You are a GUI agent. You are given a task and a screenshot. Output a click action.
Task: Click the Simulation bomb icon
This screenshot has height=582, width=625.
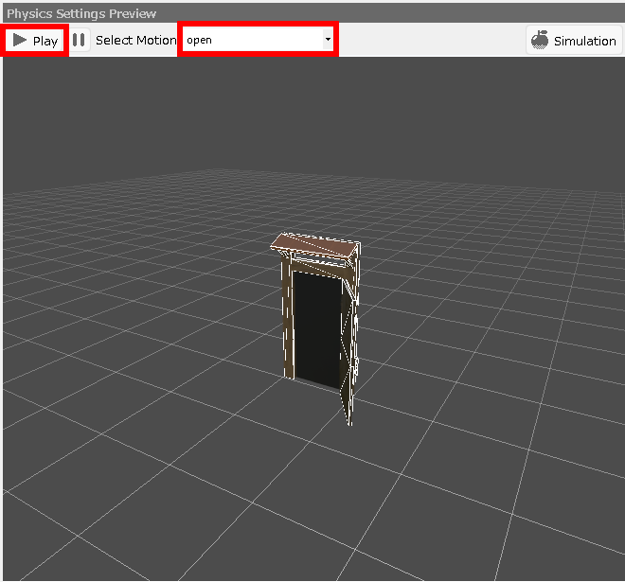540,41
